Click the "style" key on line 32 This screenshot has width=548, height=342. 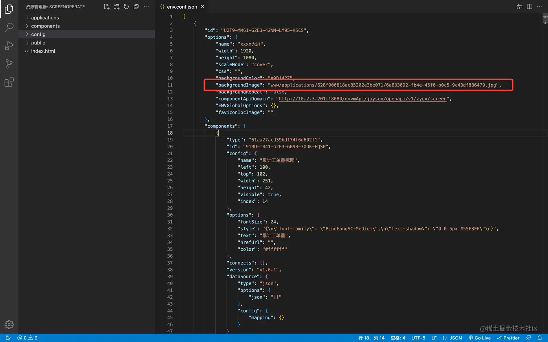tap(247, 229)
